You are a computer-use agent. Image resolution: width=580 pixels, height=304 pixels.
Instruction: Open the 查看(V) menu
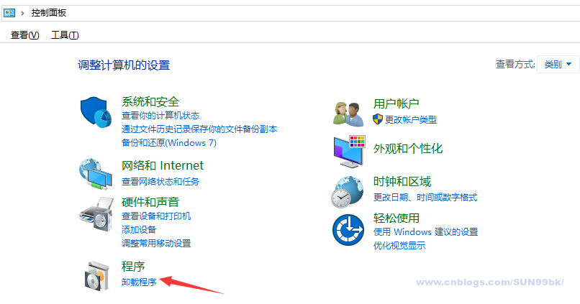(24, 35)
